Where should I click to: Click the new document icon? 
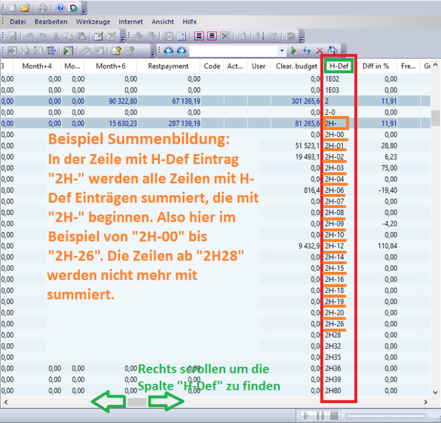point(12,8)
